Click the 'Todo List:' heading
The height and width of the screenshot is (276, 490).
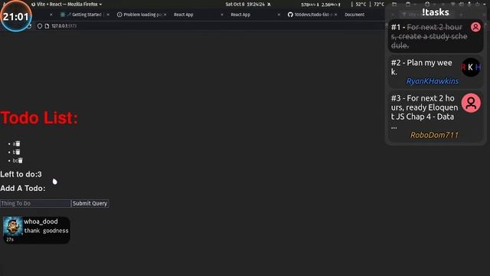[39, 118]
